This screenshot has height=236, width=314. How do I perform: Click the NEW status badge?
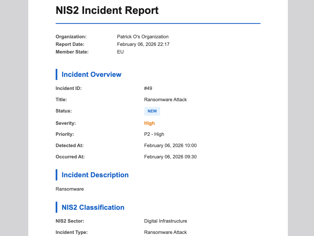tap(152, 111)
